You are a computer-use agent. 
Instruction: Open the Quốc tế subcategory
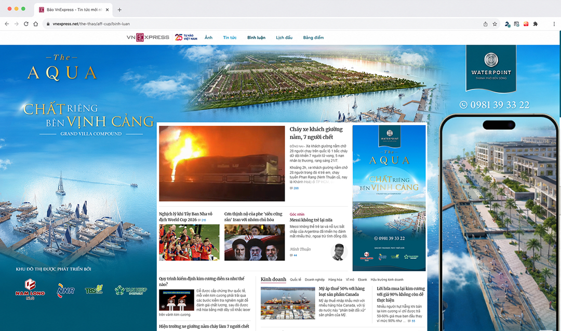[x=296, y=280]
